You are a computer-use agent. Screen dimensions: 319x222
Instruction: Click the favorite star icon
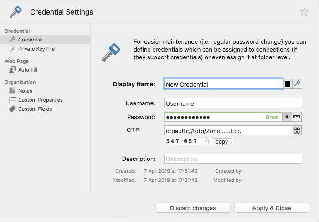click(304, 12)
